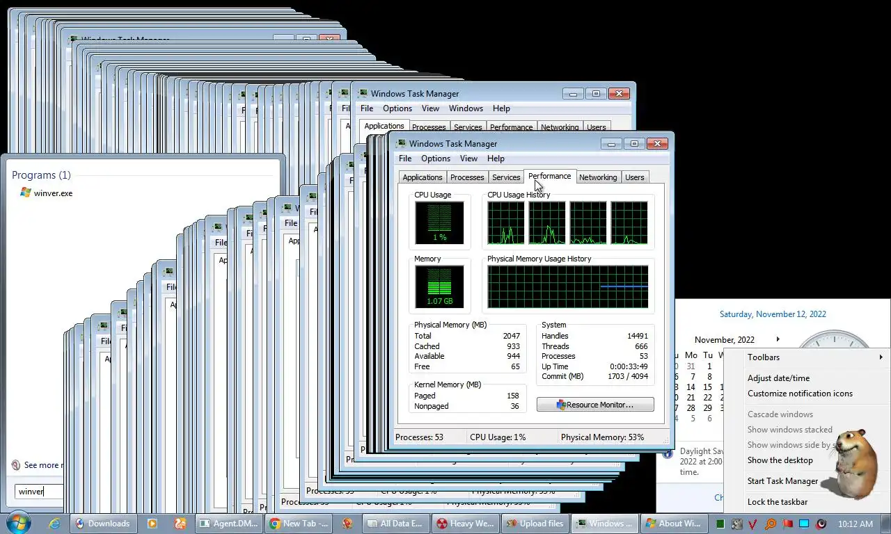Click the Physical Memory Usage History graph

pos(568,286)
